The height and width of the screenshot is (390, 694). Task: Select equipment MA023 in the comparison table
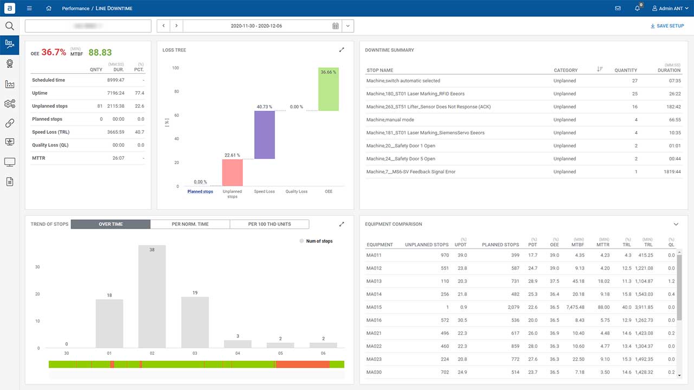point(521,359)
